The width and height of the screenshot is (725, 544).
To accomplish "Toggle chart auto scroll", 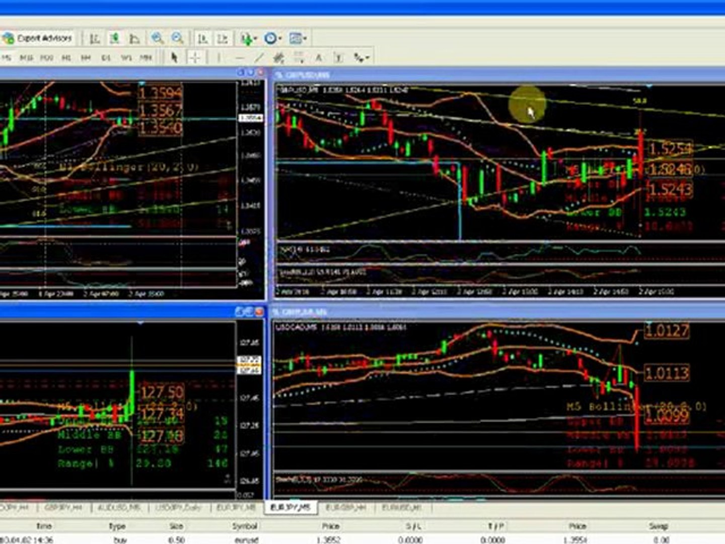I will 203,38.
